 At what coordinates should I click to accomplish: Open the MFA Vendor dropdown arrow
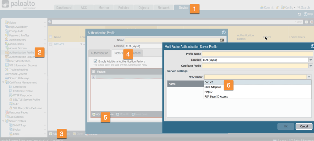[310, 77]
